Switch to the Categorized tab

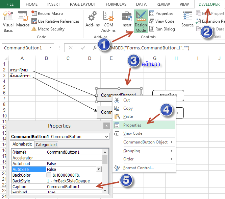coord(46,145)
